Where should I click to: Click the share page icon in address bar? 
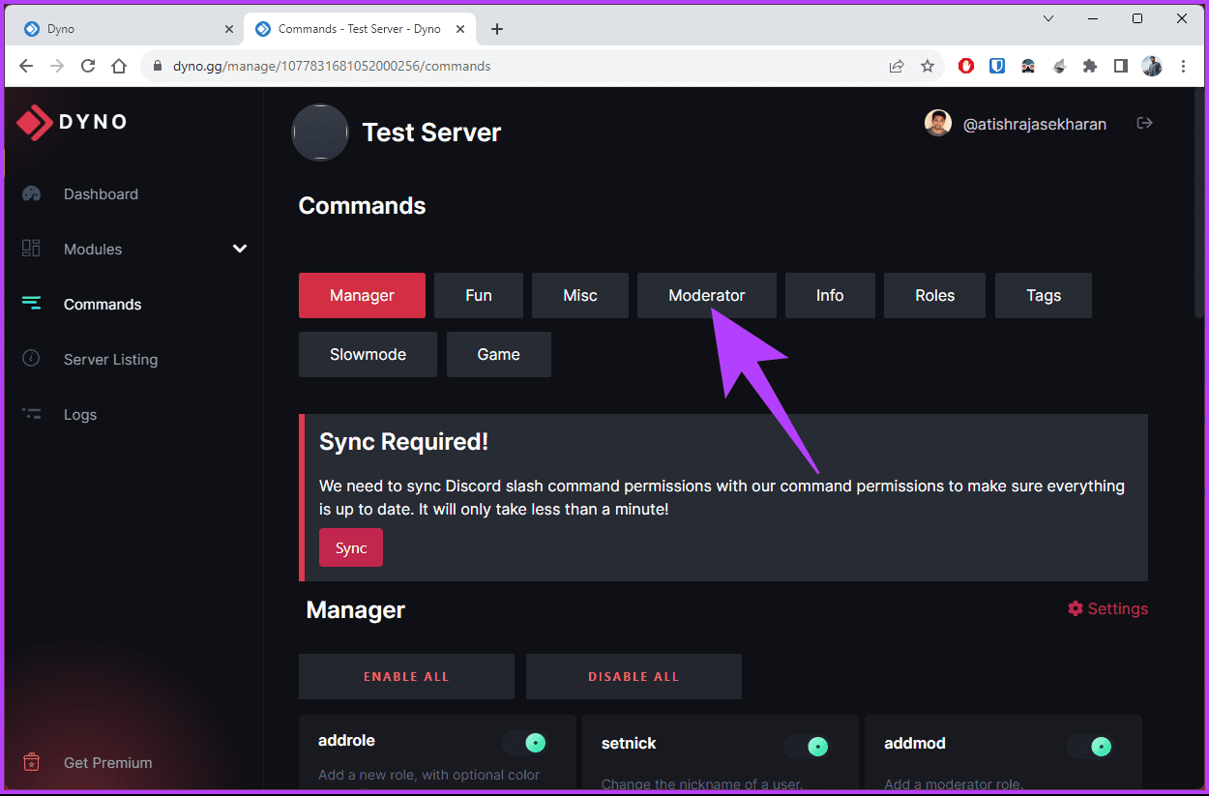(897, 66)
